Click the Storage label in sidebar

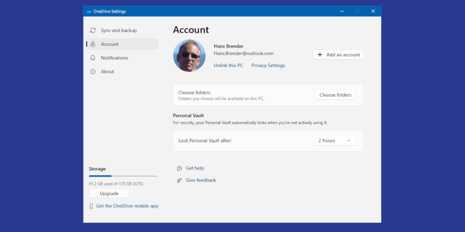point(98,169)
